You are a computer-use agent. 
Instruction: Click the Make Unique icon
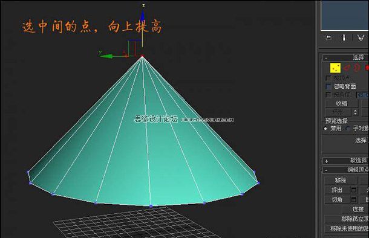(361, 37)
